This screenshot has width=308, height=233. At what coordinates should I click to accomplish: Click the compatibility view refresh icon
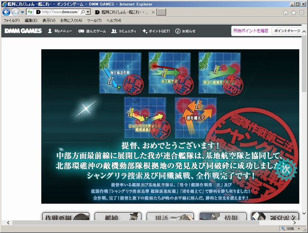(30, 12)
